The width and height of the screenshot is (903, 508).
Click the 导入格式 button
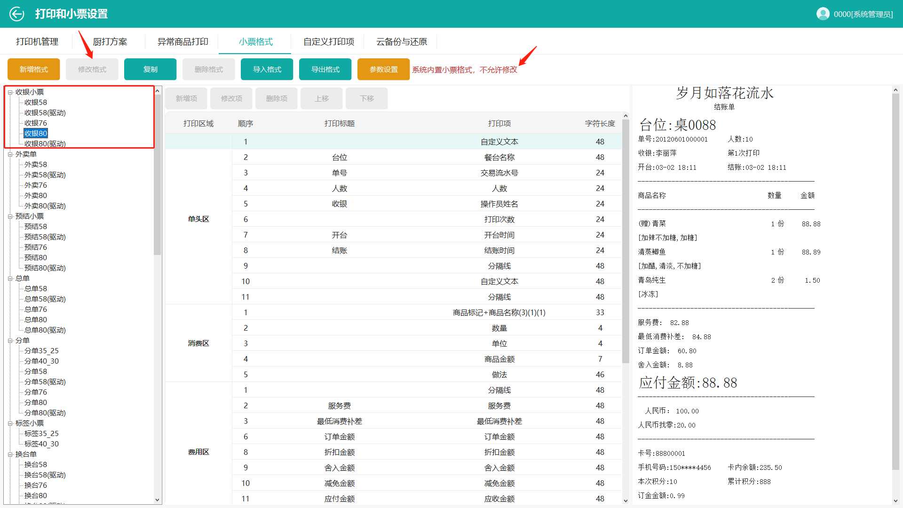pos(267,69)
